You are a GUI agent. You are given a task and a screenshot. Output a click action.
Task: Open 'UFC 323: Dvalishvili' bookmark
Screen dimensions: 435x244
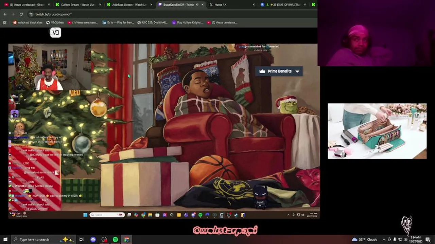tap(153, 22)
